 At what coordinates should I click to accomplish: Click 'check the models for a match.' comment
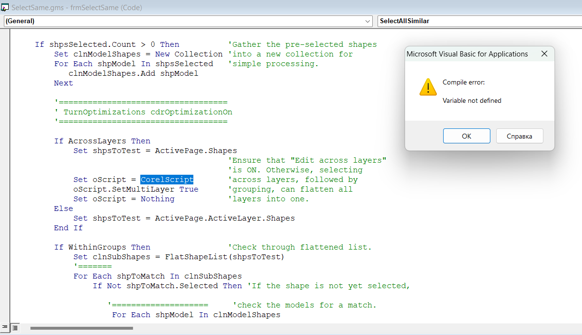305,305
